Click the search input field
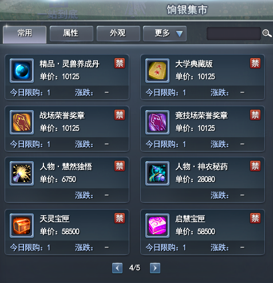Image resolution: width=273 pixels, height=283 pixels. point(234,33)
